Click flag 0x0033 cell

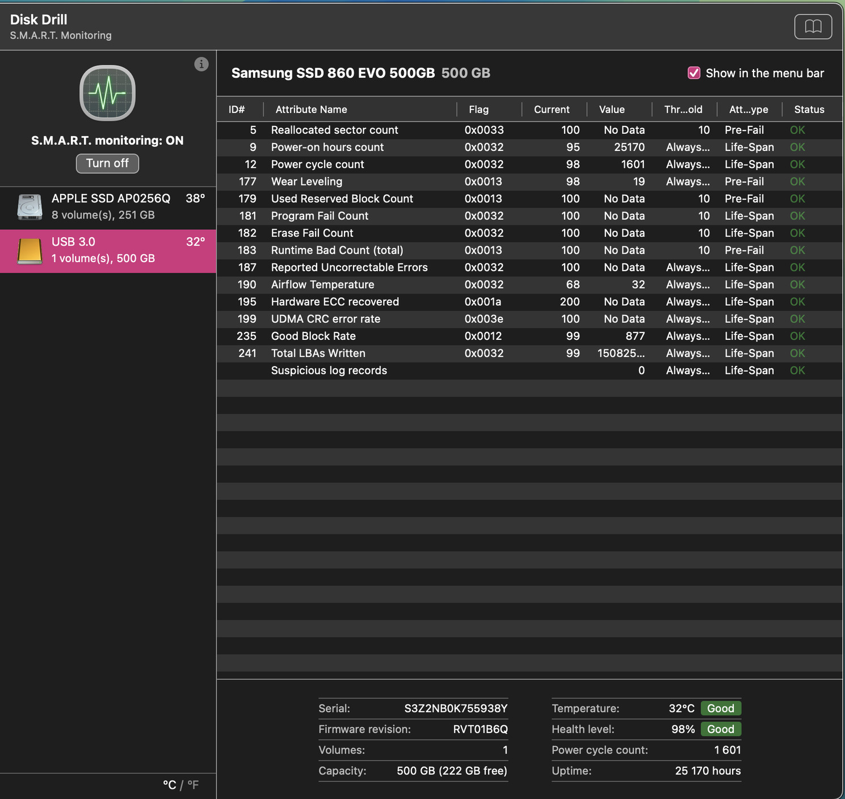pyautogui.click(x=484, y=130)
